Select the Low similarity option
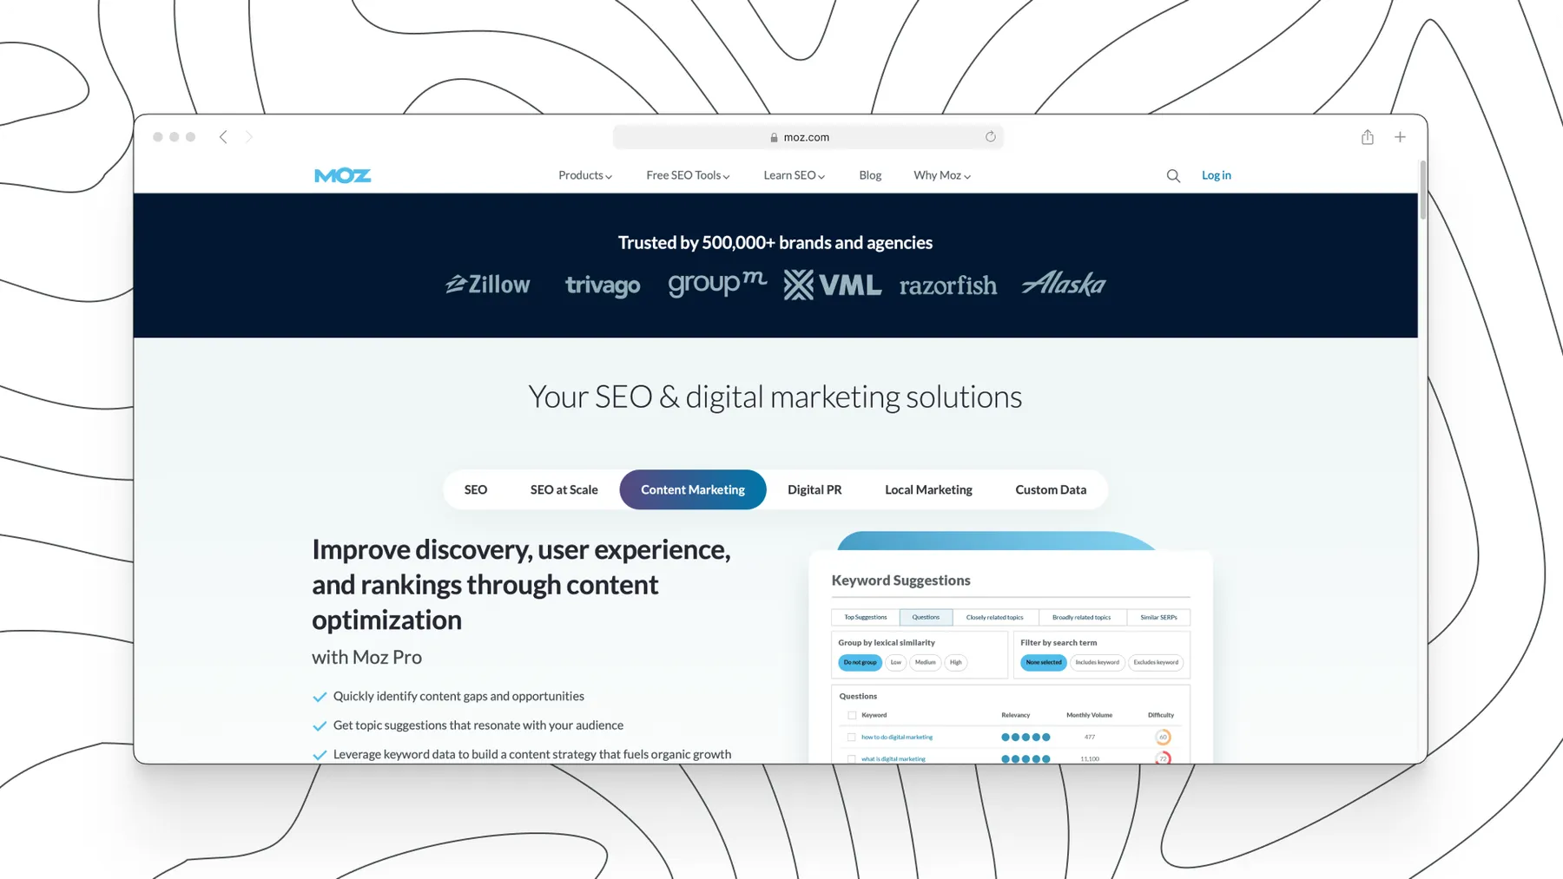The width and height of the screenshot is (1563, 879). point(896,662)
